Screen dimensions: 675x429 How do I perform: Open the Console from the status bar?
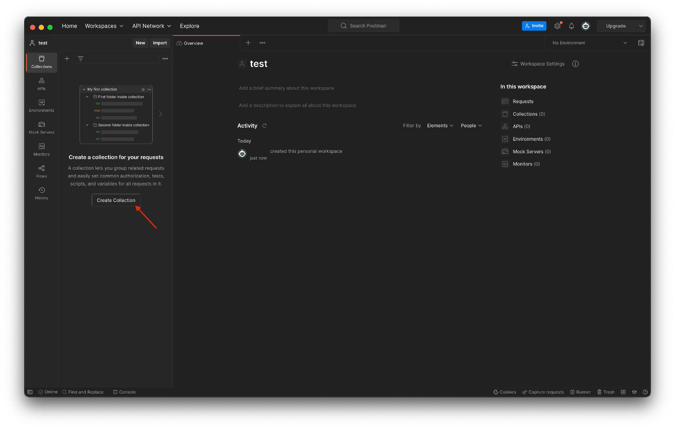124,392
